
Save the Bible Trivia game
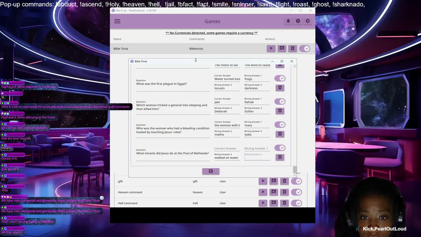click(211, 171)
